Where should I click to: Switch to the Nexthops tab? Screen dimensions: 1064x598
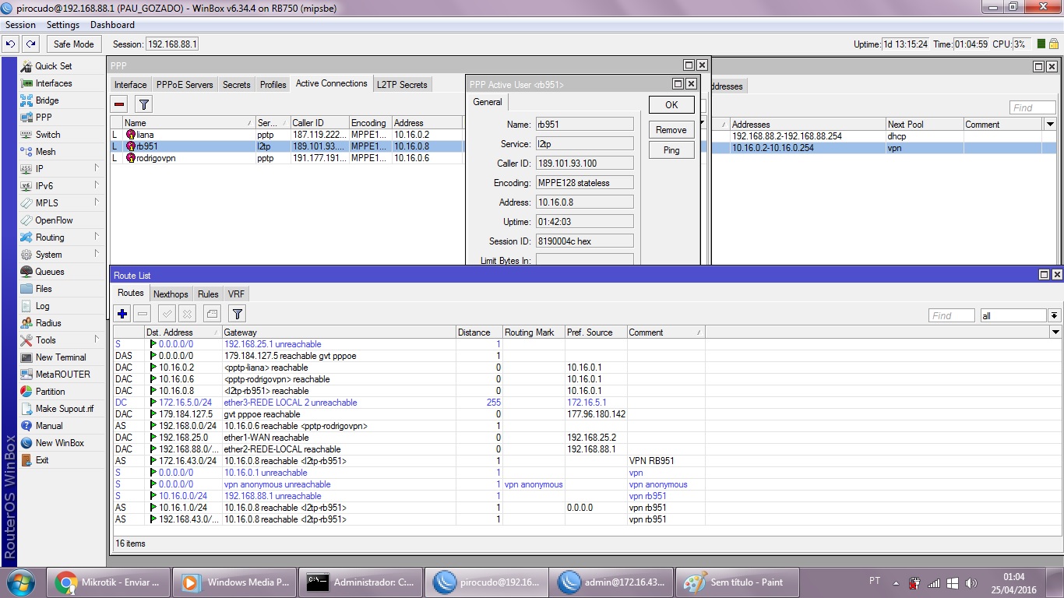pos(171,294)
